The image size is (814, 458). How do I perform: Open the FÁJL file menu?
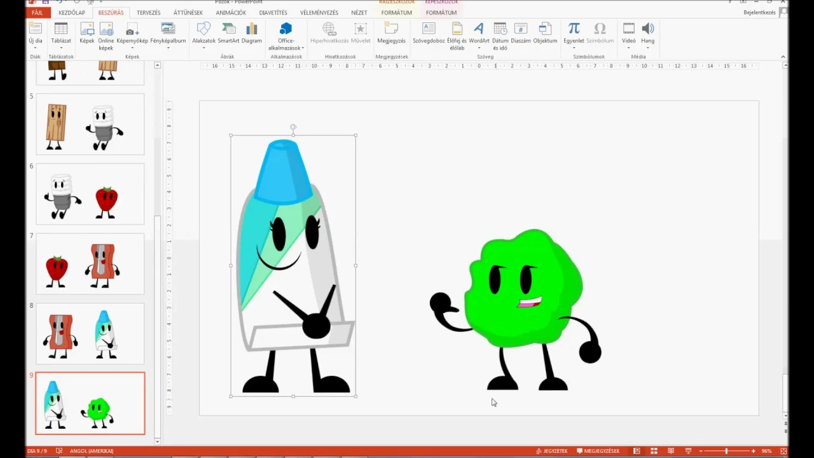tap(38, 13)
